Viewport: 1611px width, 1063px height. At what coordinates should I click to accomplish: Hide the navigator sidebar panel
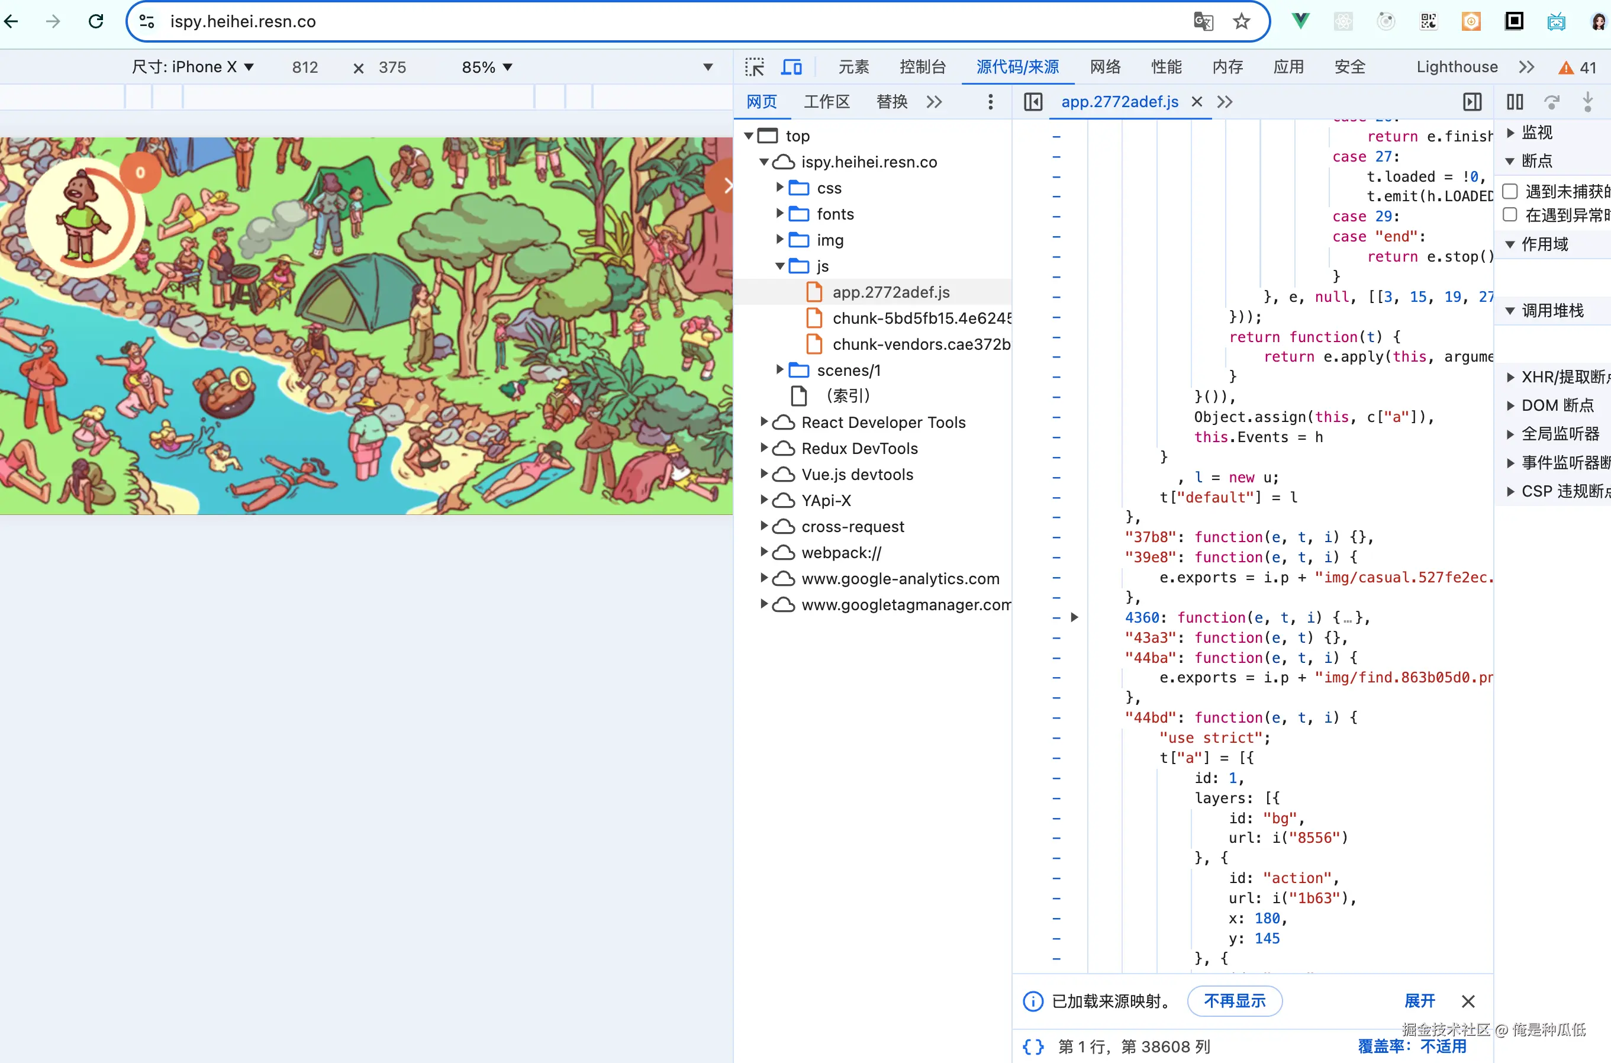click(x=1032, y=102)
